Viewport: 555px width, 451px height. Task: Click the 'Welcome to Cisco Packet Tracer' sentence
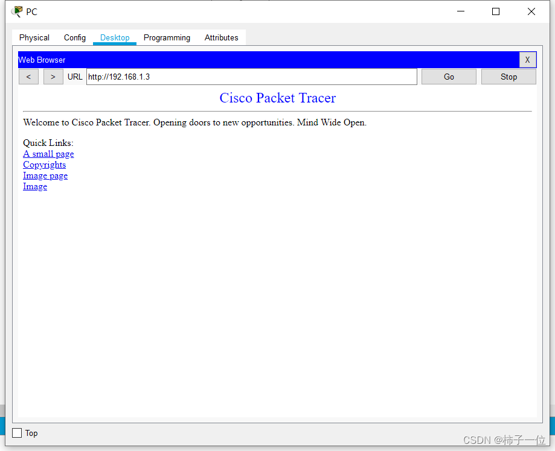click(x=194, y=122)
